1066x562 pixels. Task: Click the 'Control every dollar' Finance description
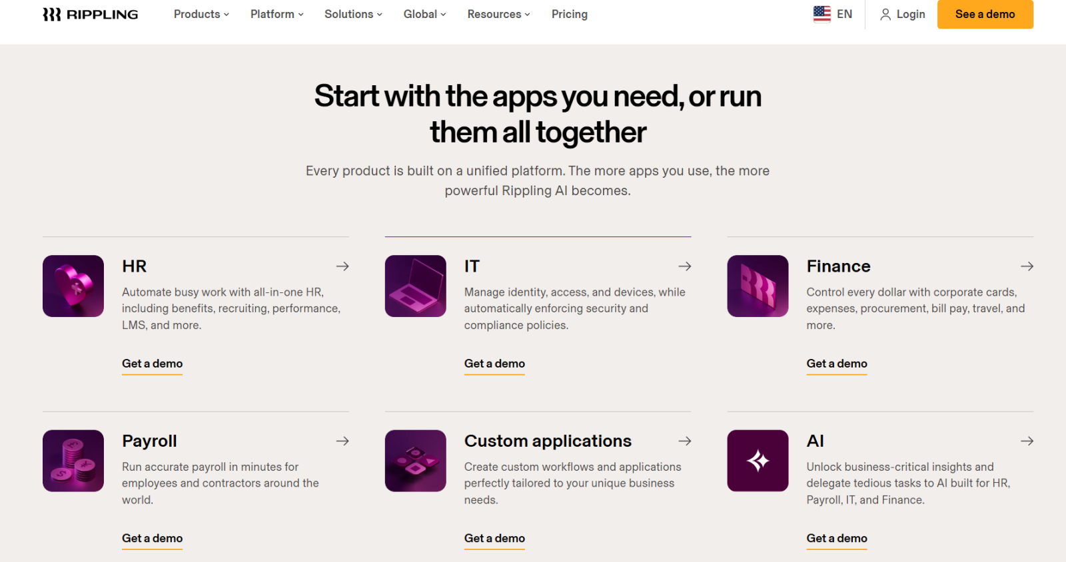(x=916, y=308)
